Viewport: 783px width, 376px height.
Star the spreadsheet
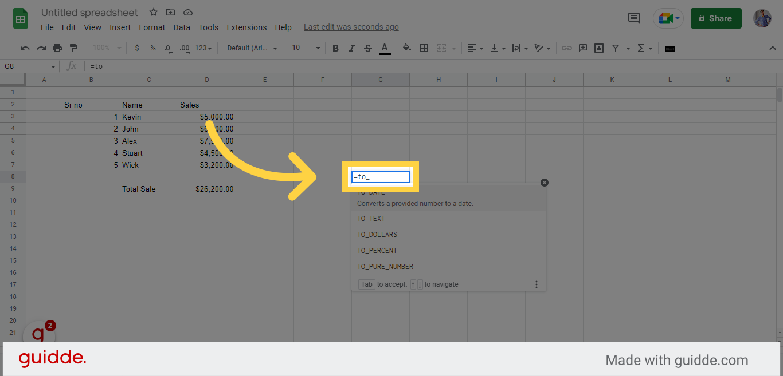tap(154, 12)
